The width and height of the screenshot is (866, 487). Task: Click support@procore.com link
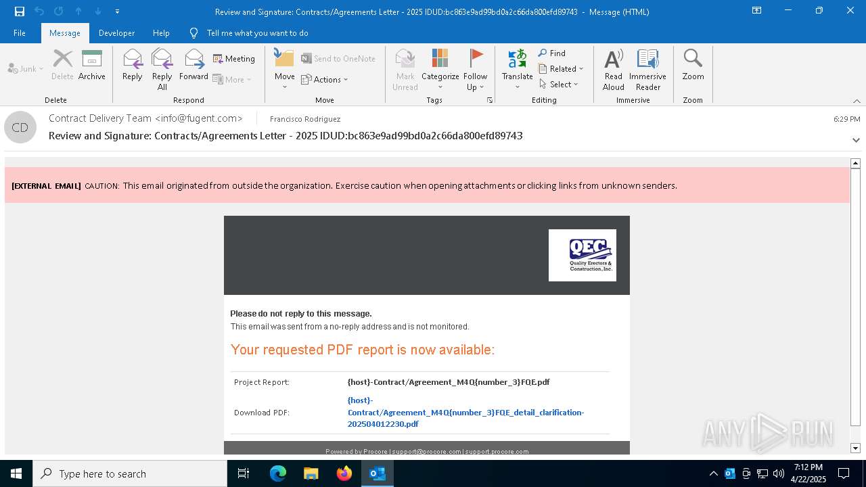tap(426, 451)
